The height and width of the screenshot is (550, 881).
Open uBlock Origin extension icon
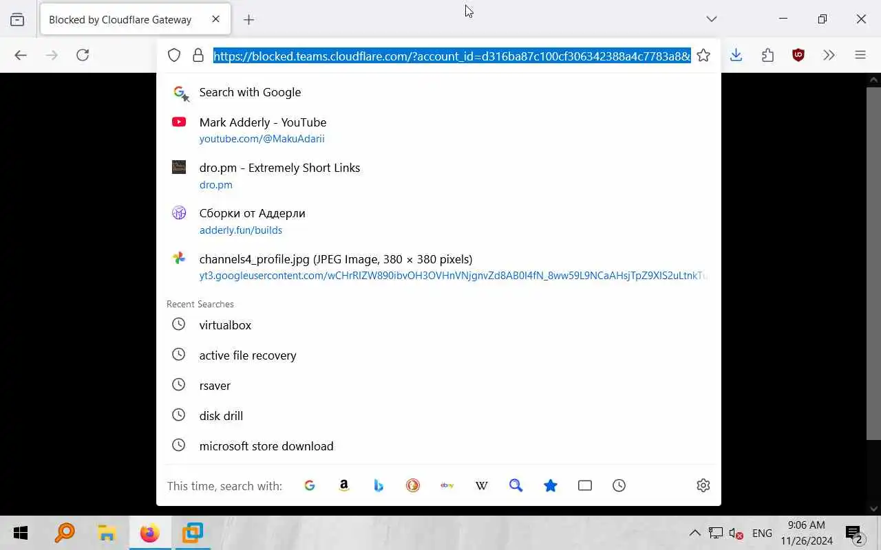coord(798,55)
